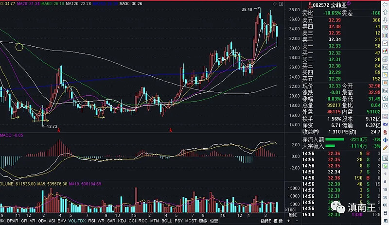Switch to the MTM indicator tab
This screenshot has height=225, width=389.
(x=154, y=221)
